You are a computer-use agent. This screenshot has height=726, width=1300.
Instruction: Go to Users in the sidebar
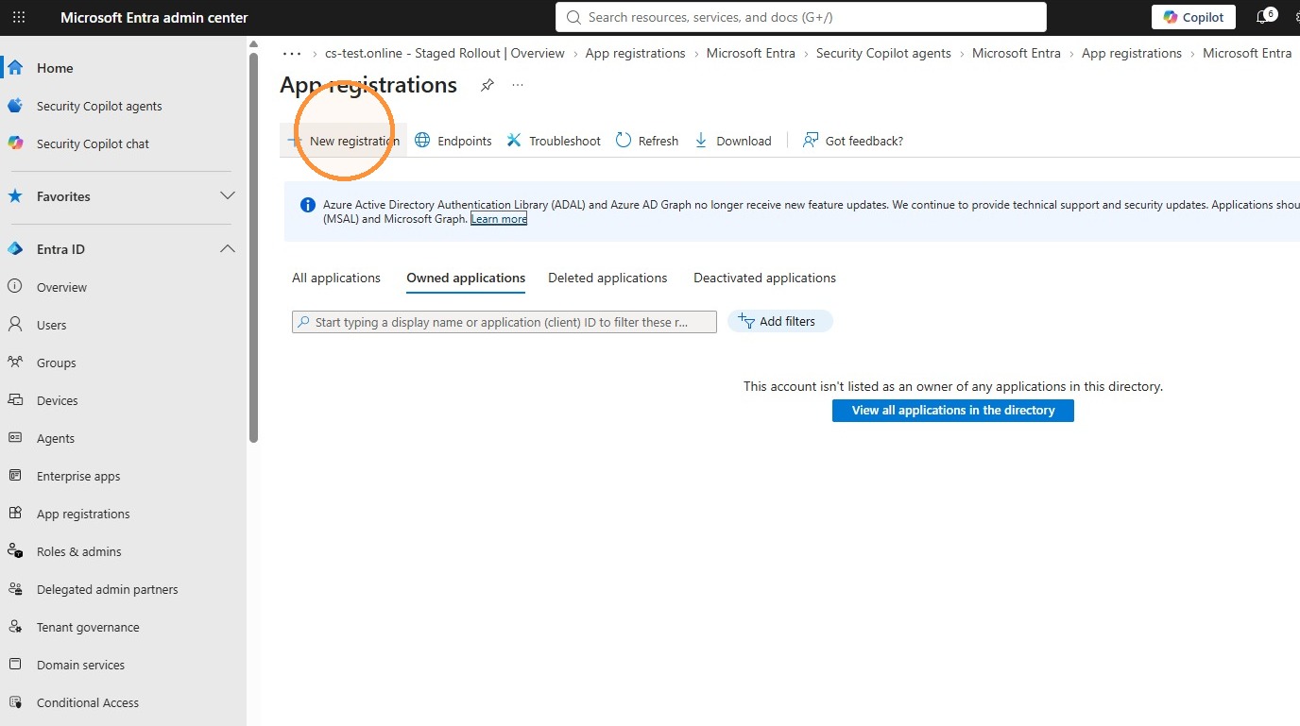tap(52, 325)
